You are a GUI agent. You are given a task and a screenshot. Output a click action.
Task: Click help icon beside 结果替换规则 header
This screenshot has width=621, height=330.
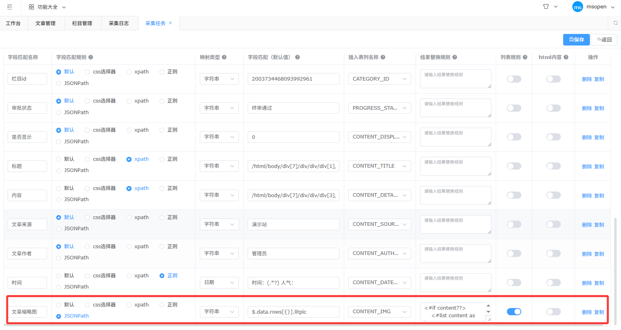point(455,57)
